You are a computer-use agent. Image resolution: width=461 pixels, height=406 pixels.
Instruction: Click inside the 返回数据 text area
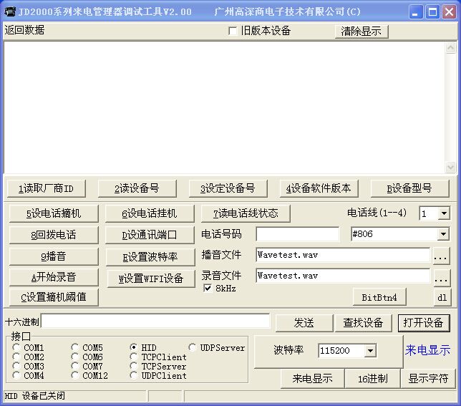(224, 107)
